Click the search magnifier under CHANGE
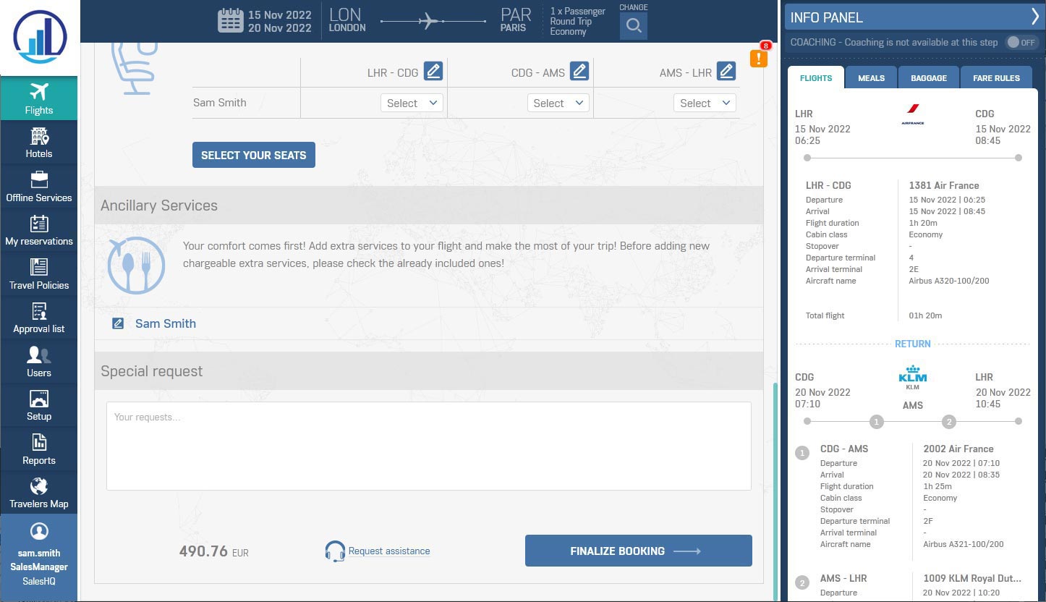Screen dimensions: 1046x602 click(633, 26)
